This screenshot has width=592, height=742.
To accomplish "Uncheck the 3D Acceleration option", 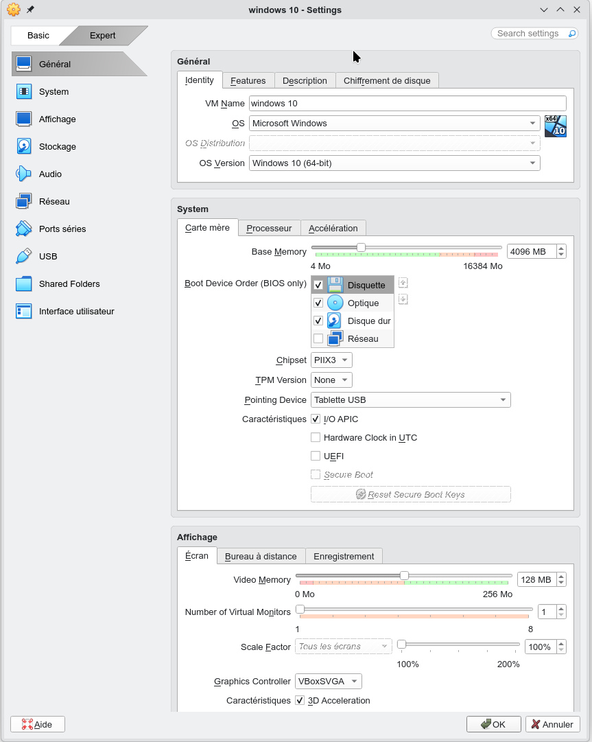I will pos(300,700).
